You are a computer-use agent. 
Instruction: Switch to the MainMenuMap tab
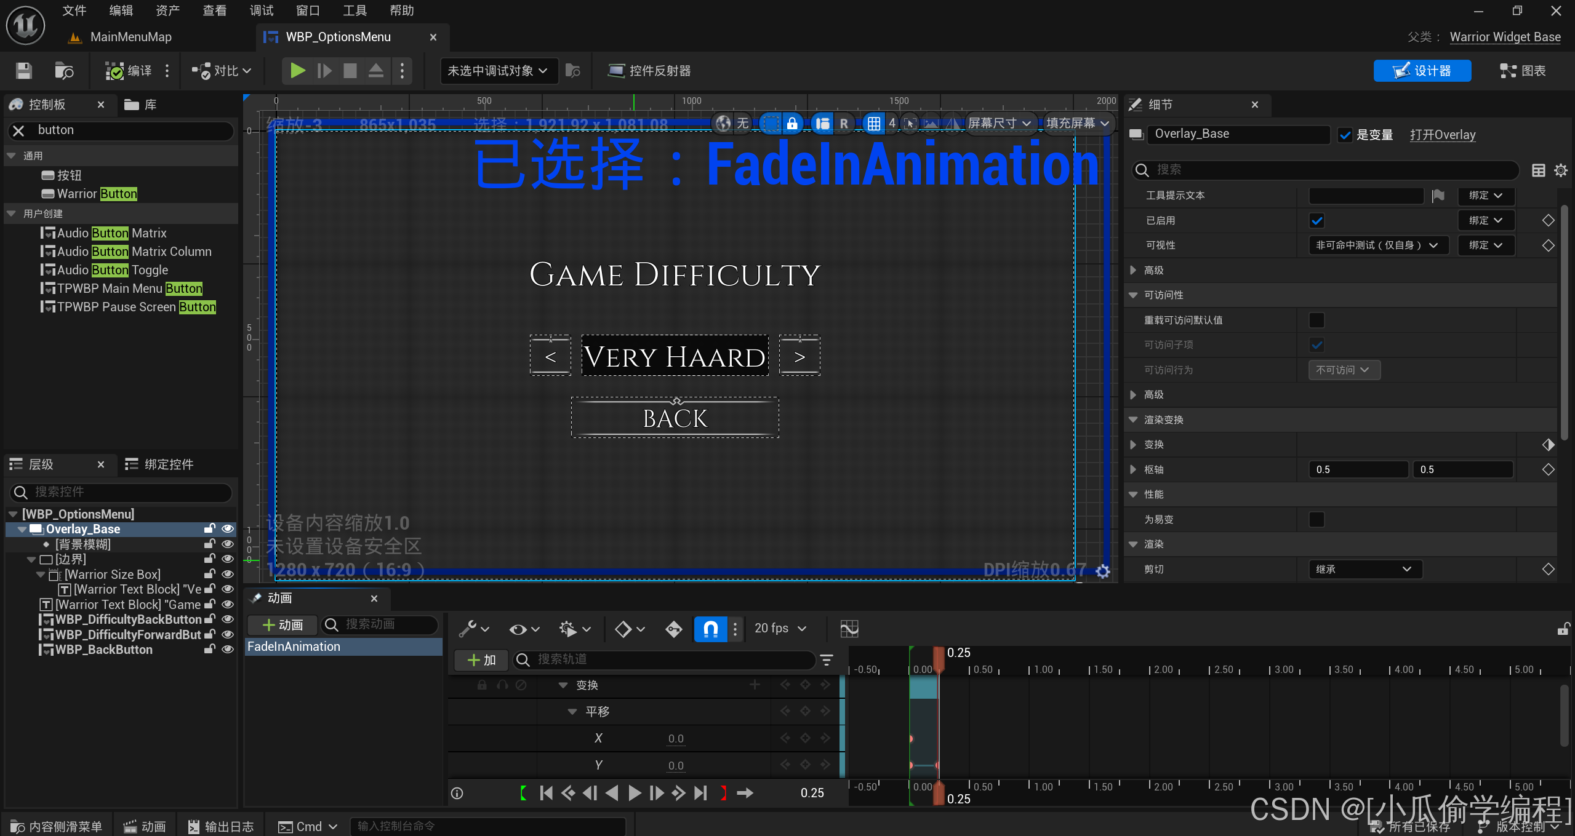point(130,37)
